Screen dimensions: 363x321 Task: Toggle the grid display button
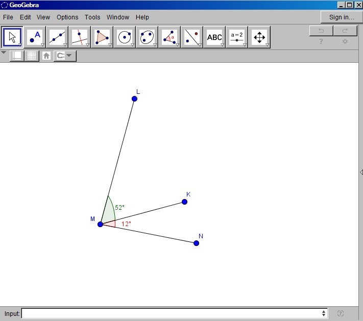coord(32,56)
